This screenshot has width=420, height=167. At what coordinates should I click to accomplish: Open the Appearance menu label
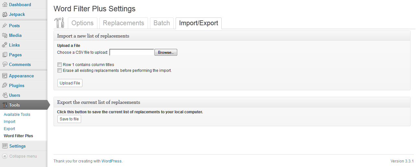[x=21, y=76]
